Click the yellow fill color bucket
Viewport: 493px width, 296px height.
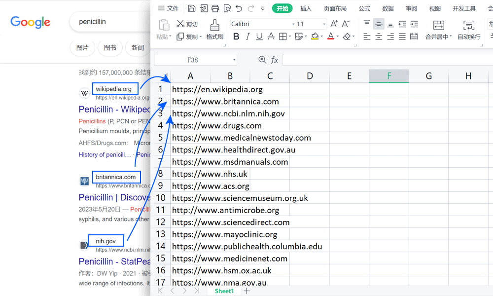(315, 37)
